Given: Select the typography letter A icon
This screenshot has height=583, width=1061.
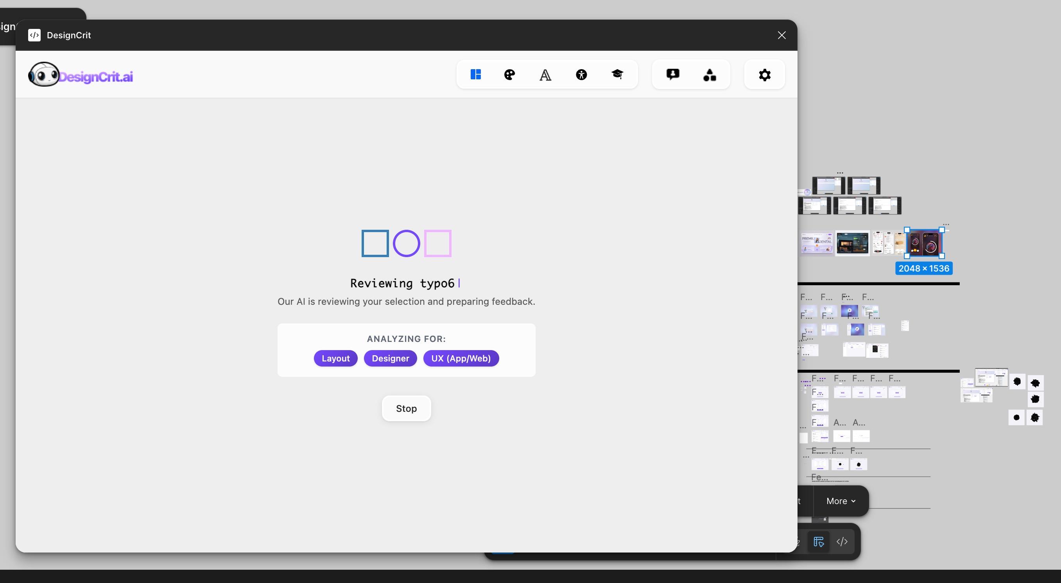Looking at the screenshot, I should click(545, 75).
